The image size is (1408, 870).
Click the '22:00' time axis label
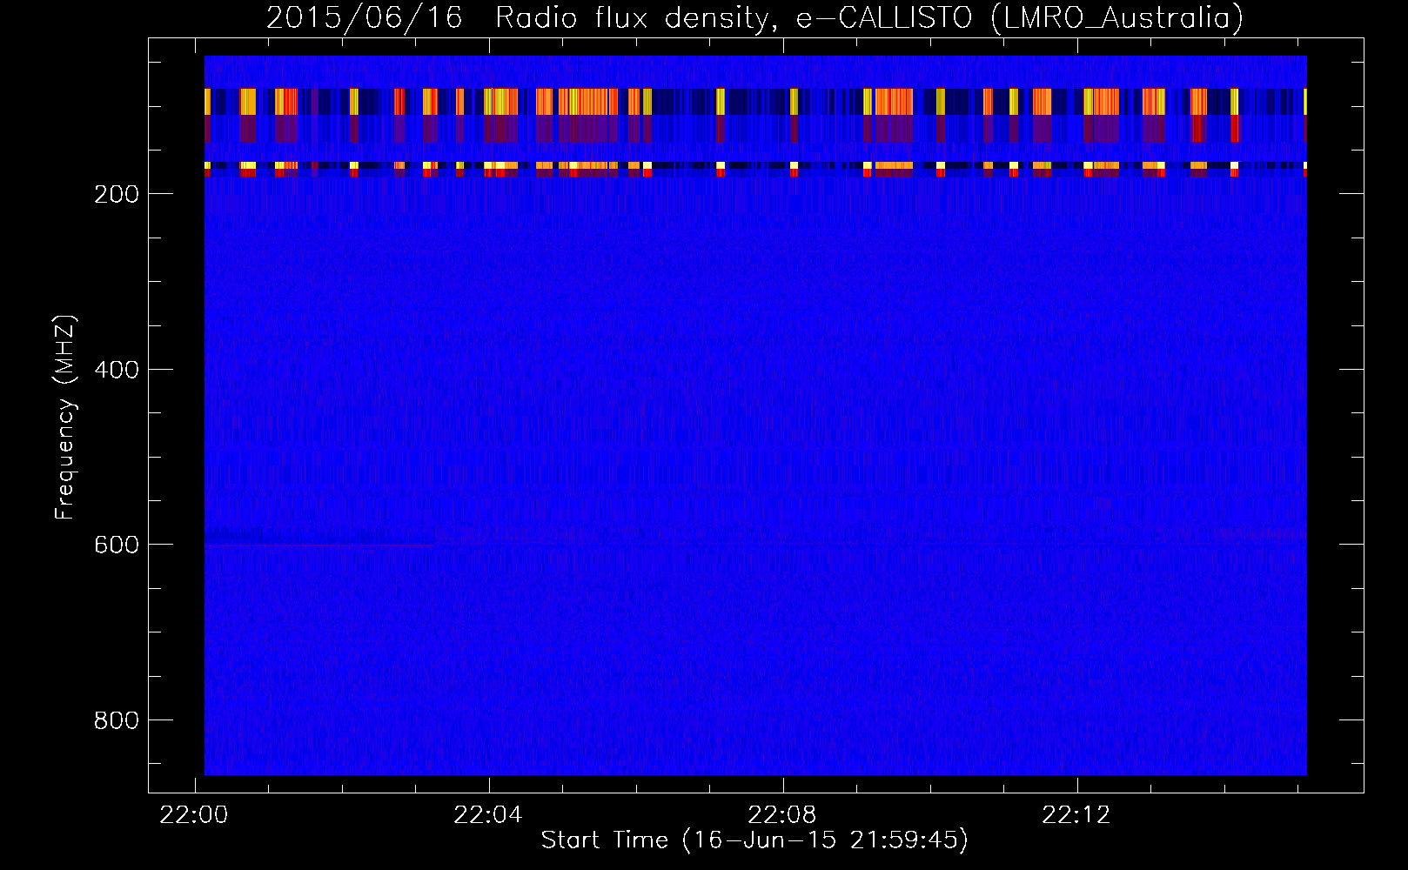[195, 815]
